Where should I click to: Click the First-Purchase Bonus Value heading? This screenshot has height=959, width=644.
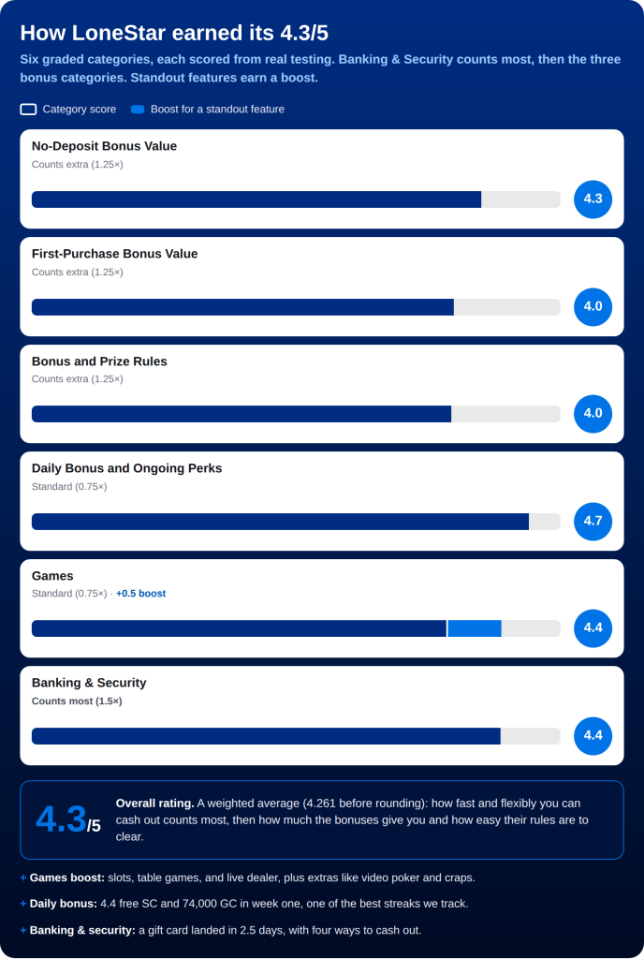115,254
